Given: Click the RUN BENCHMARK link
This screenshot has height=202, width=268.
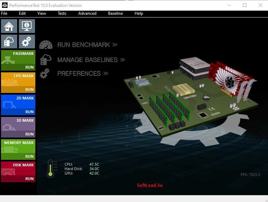Looking at the screenshot, I should (x=87, y=45).
